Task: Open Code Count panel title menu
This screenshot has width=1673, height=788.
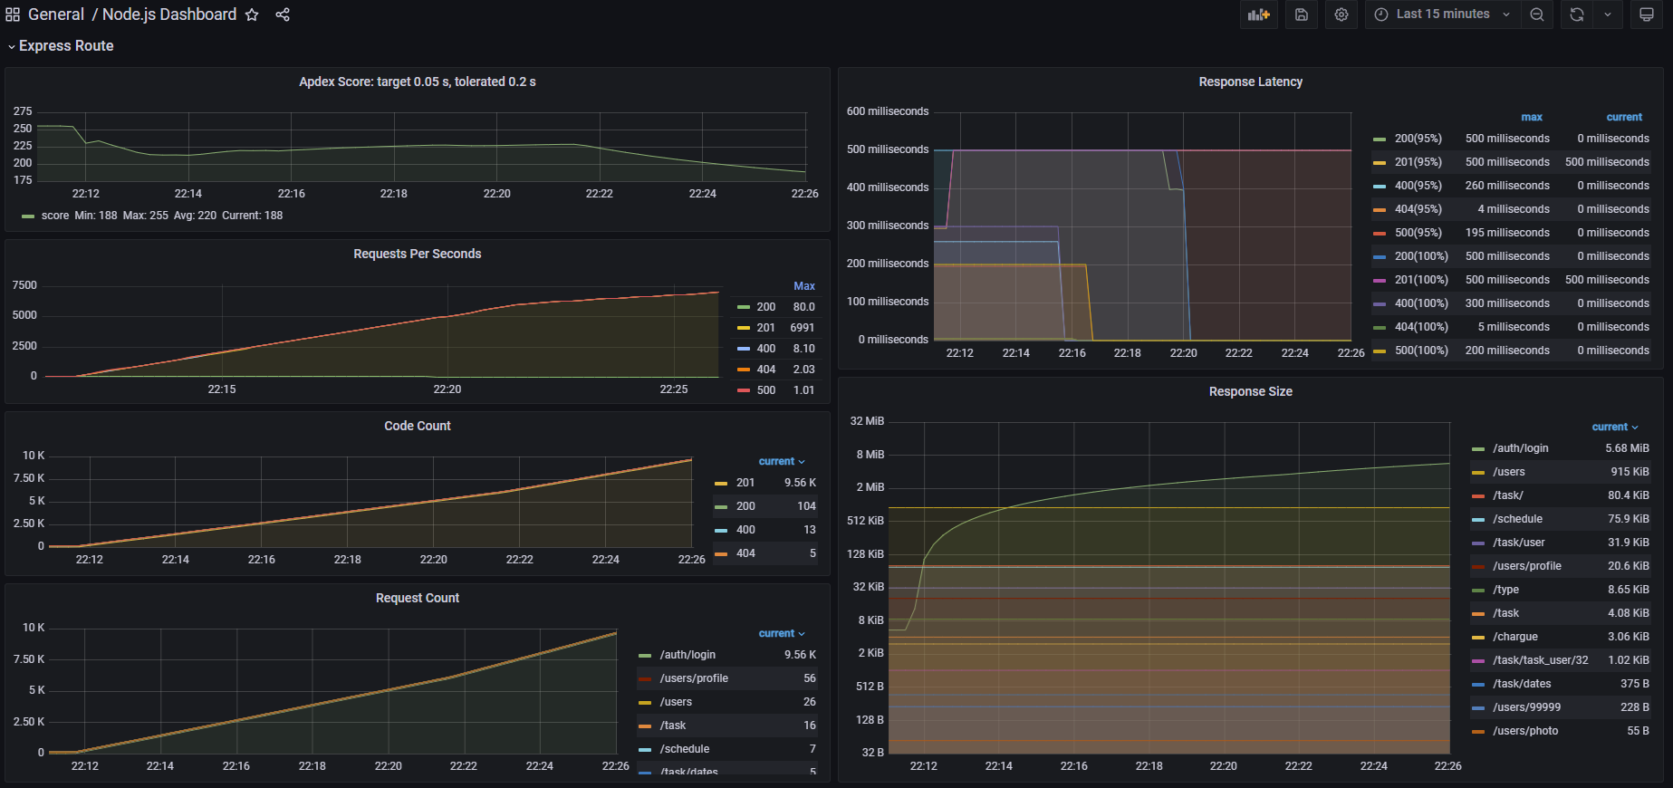Action: pos(418,426)
